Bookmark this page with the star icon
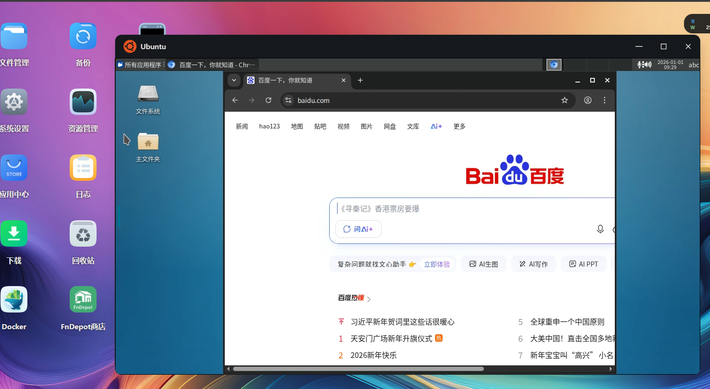 click(x=565, y=100)
